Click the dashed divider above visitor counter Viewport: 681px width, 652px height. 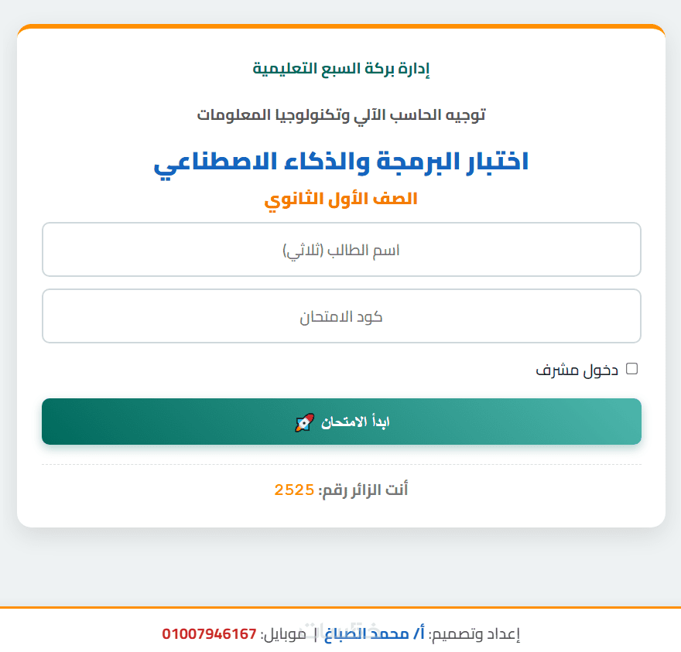pyautogui.click(x=341, y=465)
